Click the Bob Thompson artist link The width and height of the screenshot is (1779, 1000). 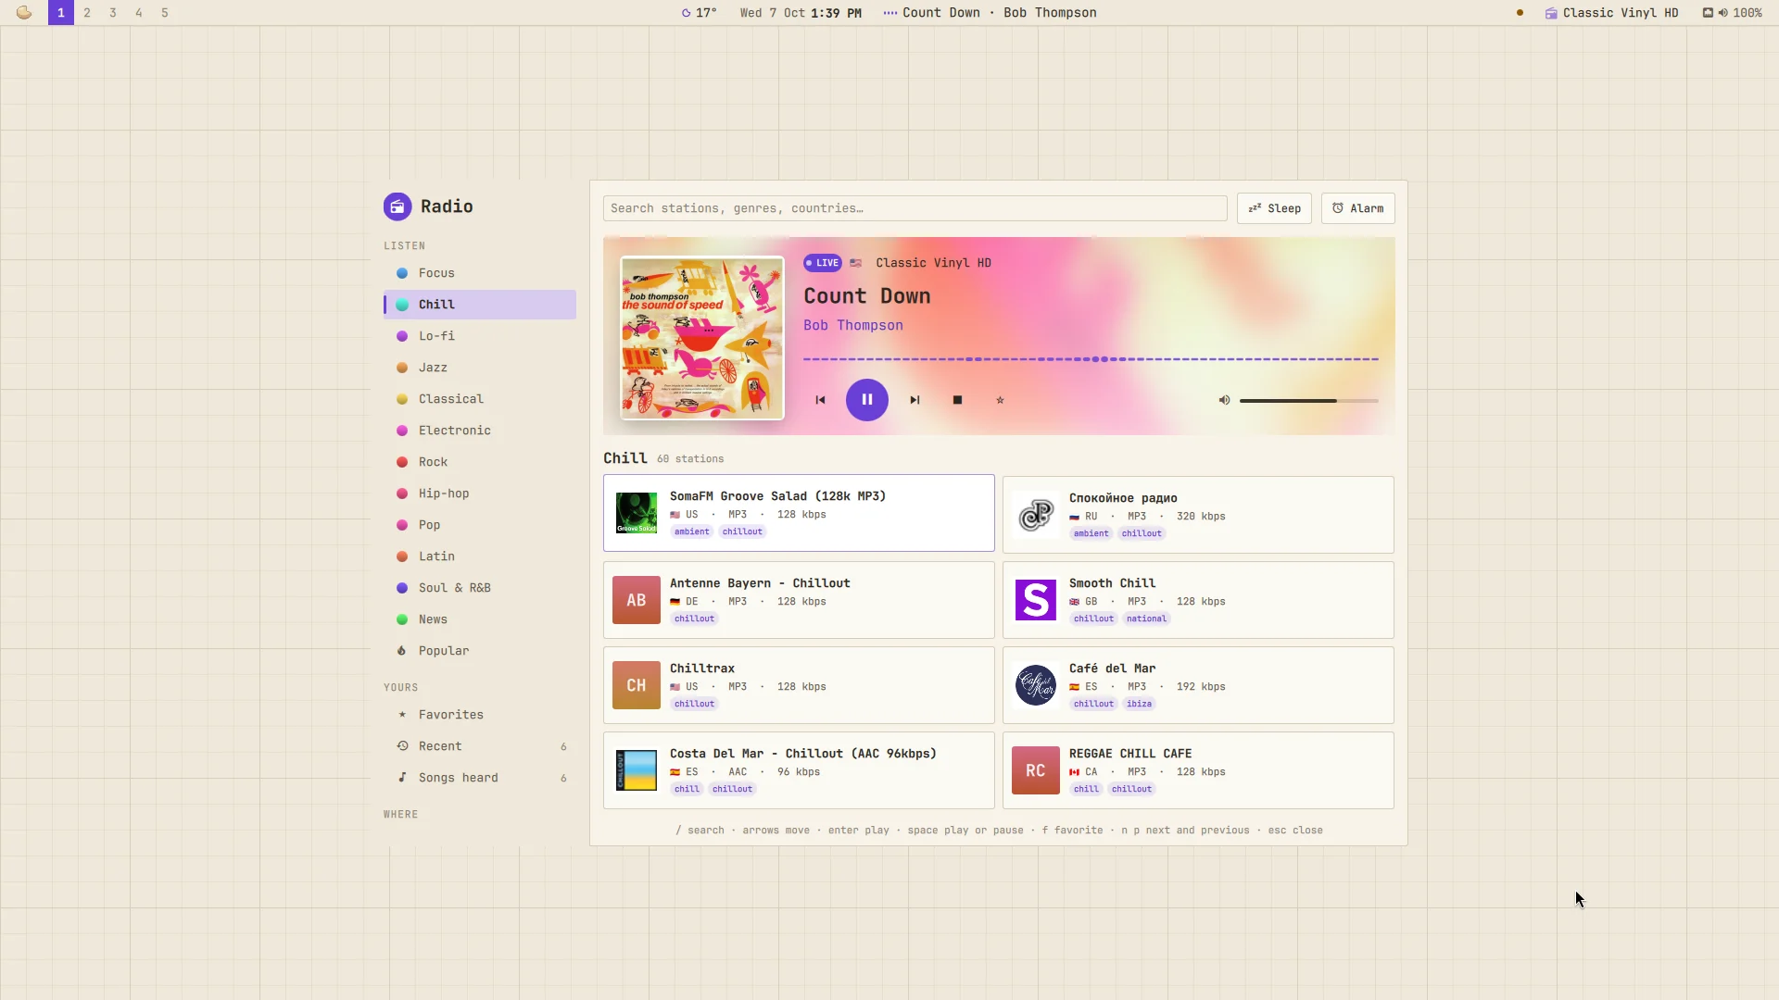coord(852,326)
